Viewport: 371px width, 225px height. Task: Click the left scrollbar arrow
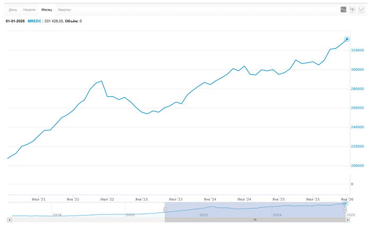tap(10, 220)
